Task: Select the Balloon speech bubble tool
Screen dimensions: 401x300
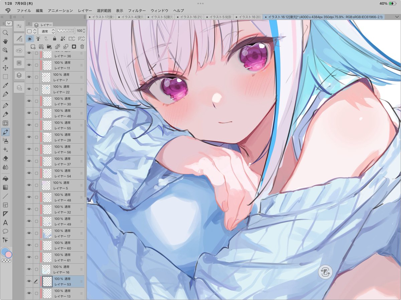Action: coord(5,231)
